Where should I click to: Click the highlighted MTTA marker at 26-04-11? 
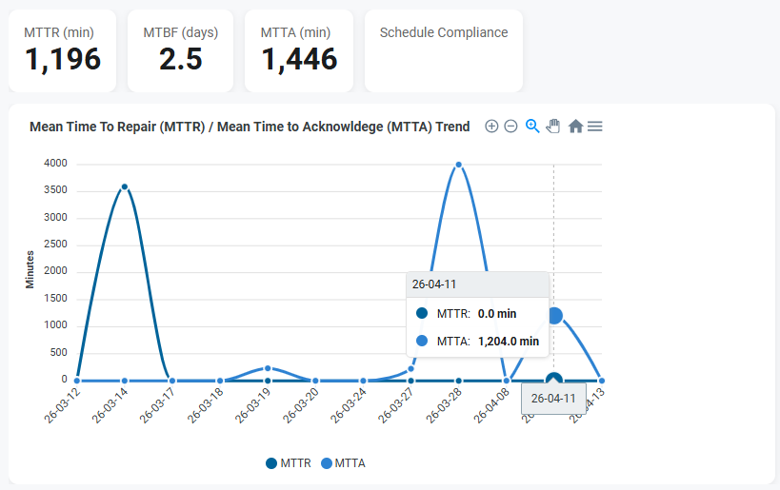point(554,315)
